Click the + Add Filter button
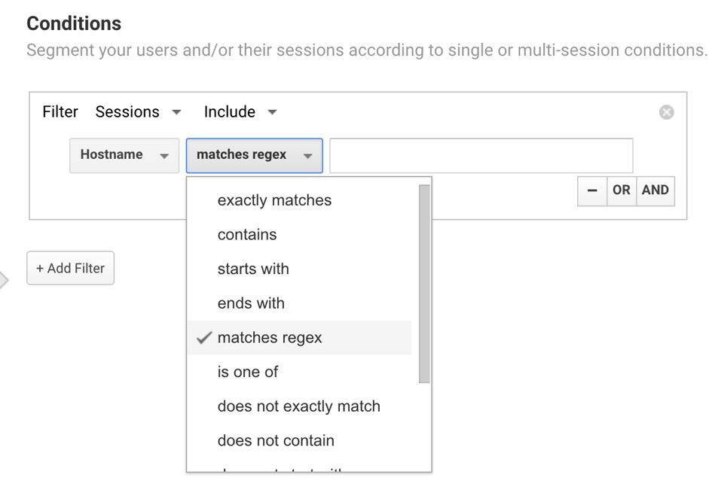 click(x=70, y=268)
